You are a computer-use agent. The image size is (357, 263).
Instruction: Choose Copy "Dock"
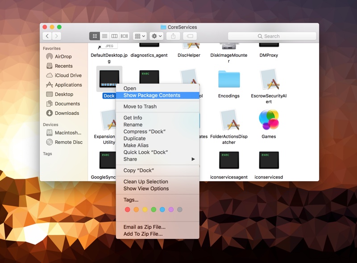(x=158, y=170)
